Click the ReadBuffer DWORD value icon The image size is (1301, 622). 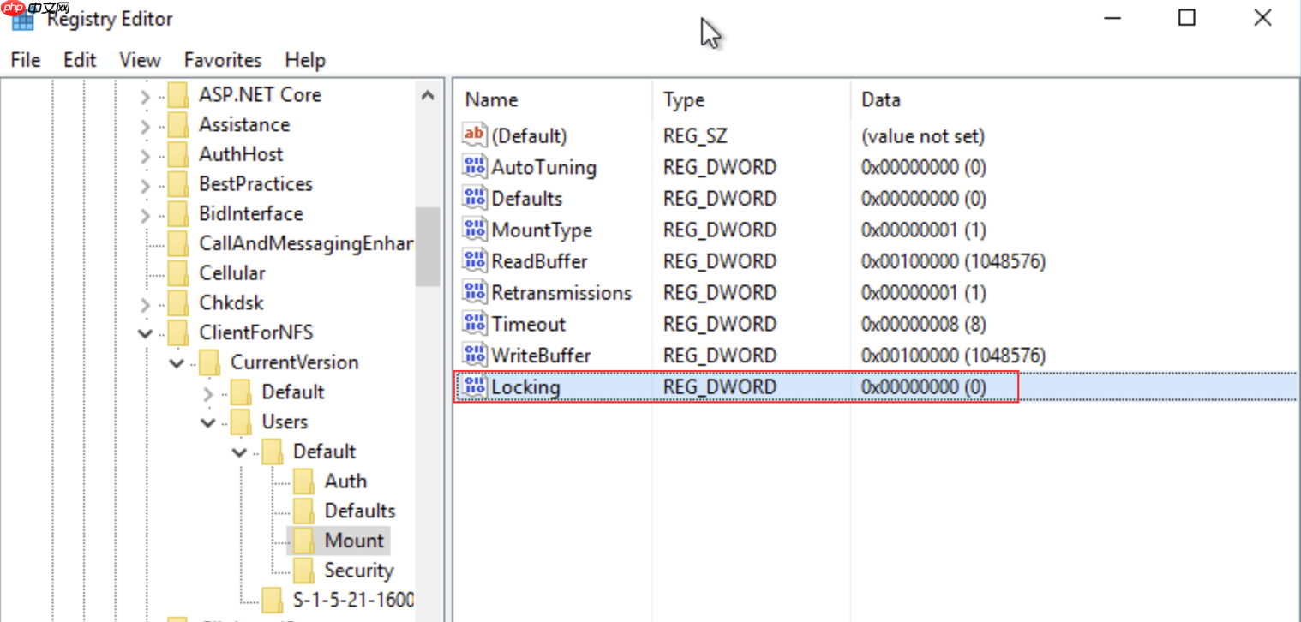tap(474, 260)
